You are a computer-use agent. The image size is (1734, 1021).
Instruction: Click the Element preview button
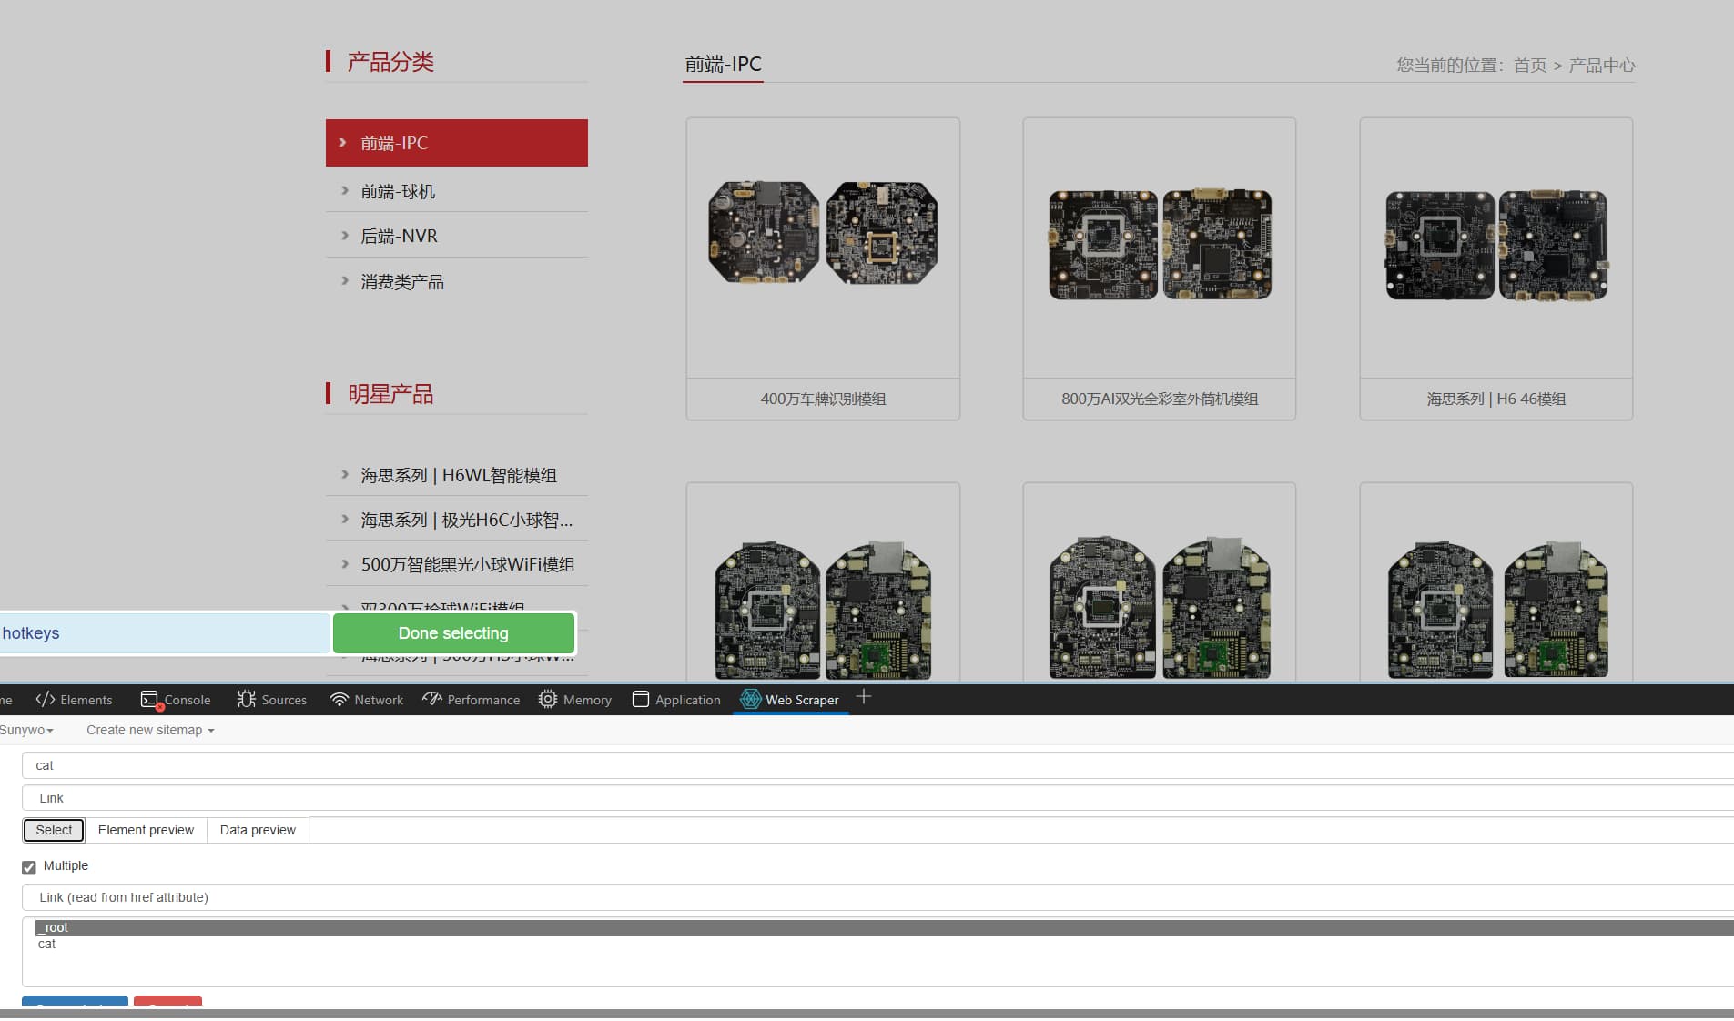(x=146, y=830)
